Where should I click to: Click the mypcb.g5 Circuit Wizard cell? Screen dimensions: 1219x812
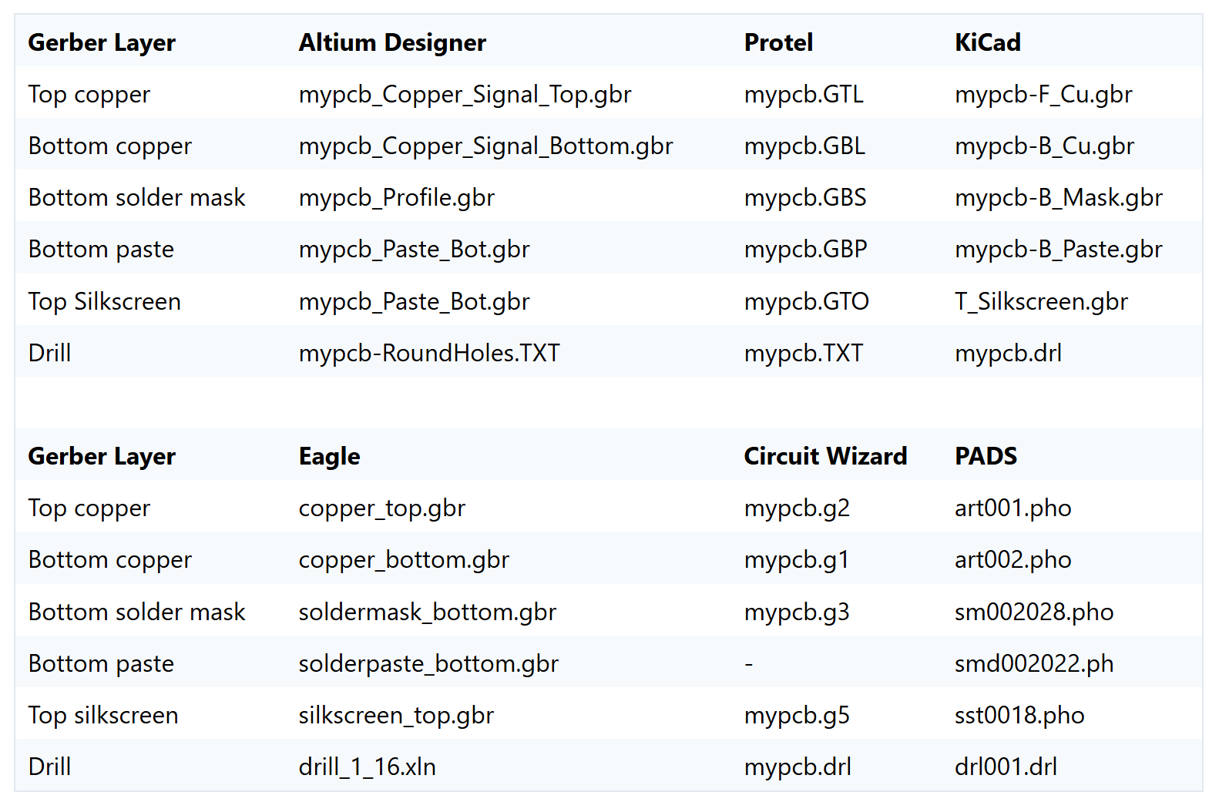797,715
